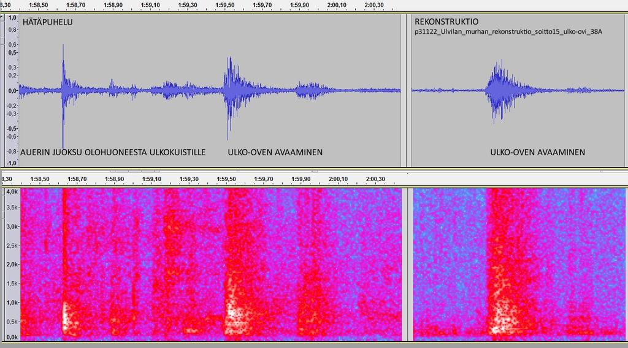Viewport: 628px width, 348px height.
Task: Click 1:59,70 on the spectrogram timeline
Action: [264, 179]
